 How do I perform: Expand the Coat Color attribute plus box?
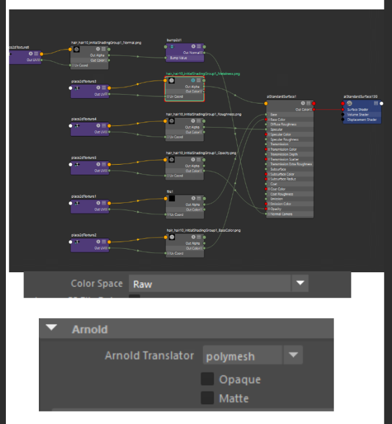tap(269, 189)
